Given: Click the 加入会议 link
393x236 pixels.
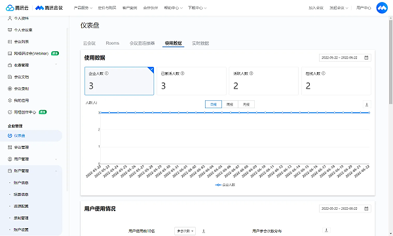Looking at the screenshot, I should [316, 8].
